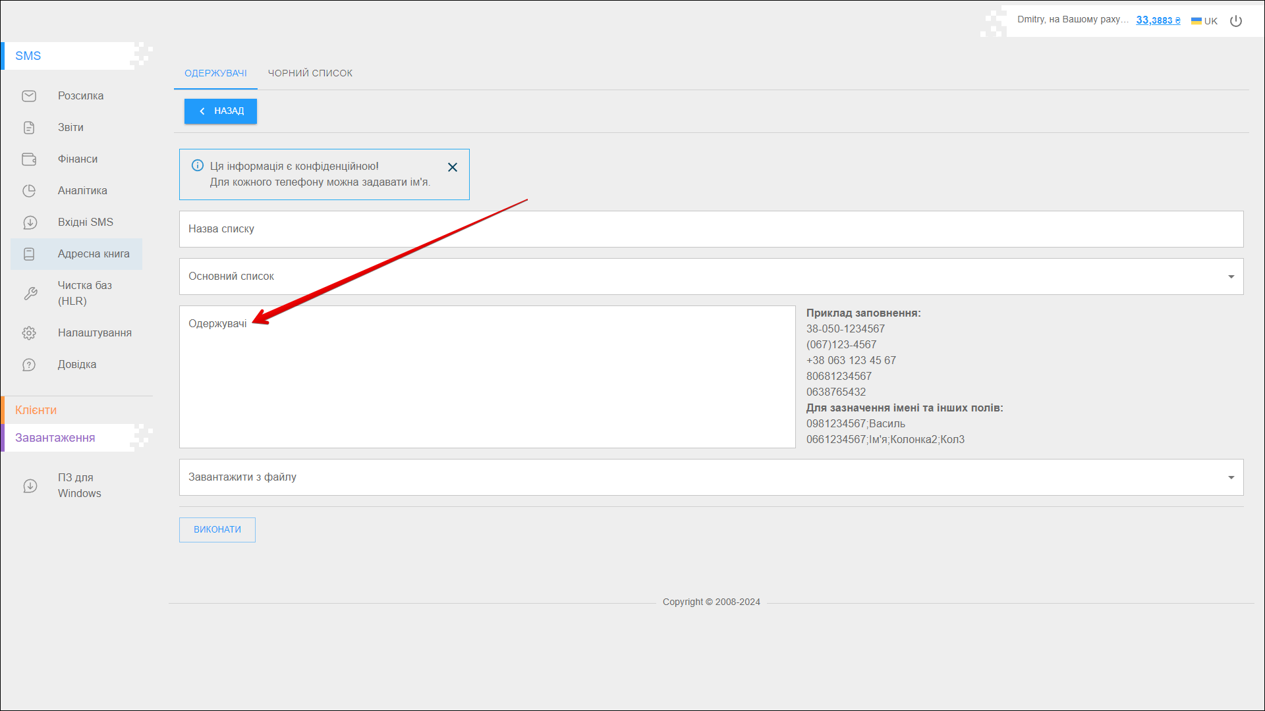
Task: Click the Вхідні SMS download icon
Action: 29,223
